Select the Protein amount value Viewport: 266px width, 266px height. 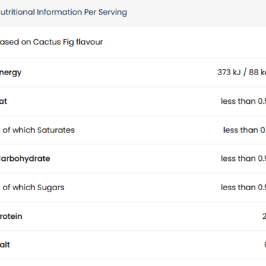264,216
